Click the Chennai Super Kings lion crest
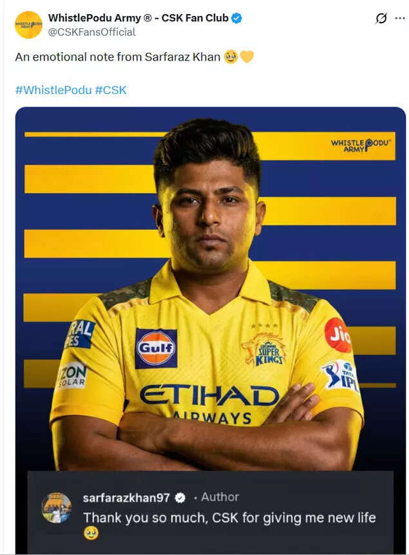This screenshot has height=555, width=409. [264, 349]
